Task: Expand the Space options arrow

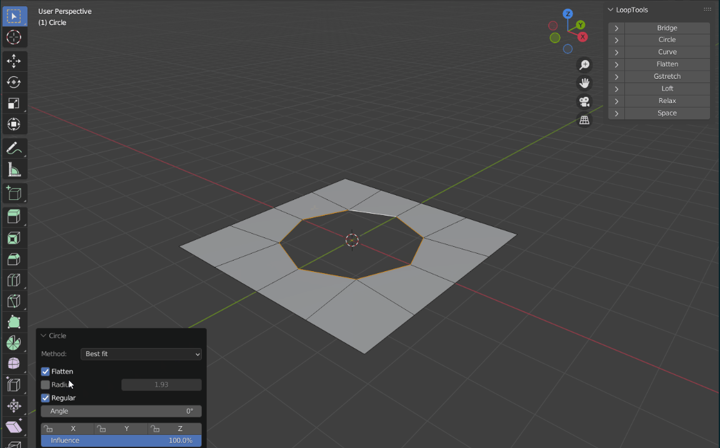Action: pyautogui.click(x=616, y=113)
